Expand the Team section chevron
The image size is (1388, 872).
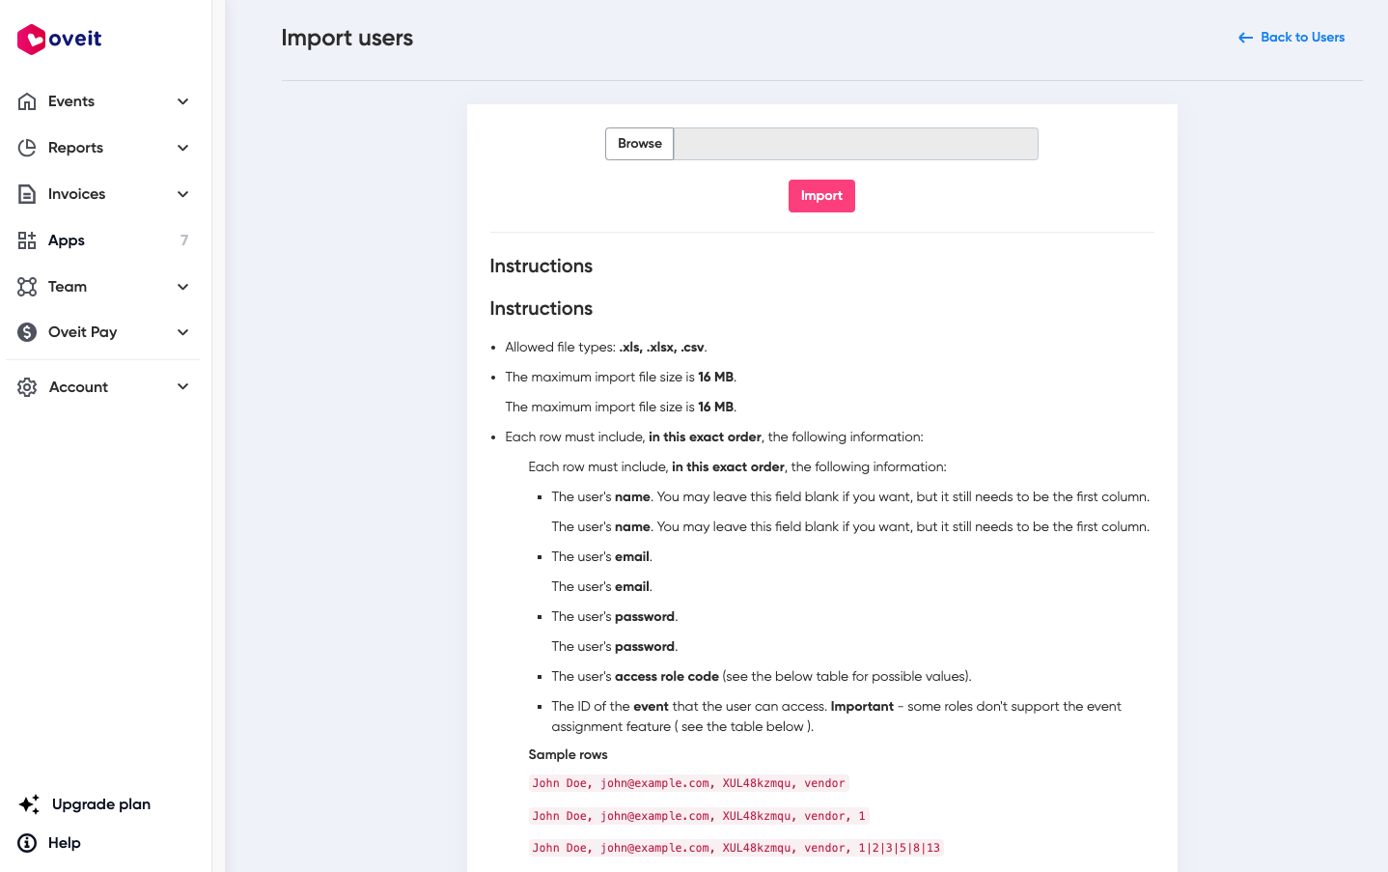[x=182, y=287]
